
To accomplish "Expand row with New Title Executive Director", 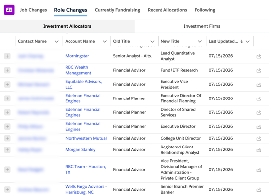I will (x=7, y=126).
